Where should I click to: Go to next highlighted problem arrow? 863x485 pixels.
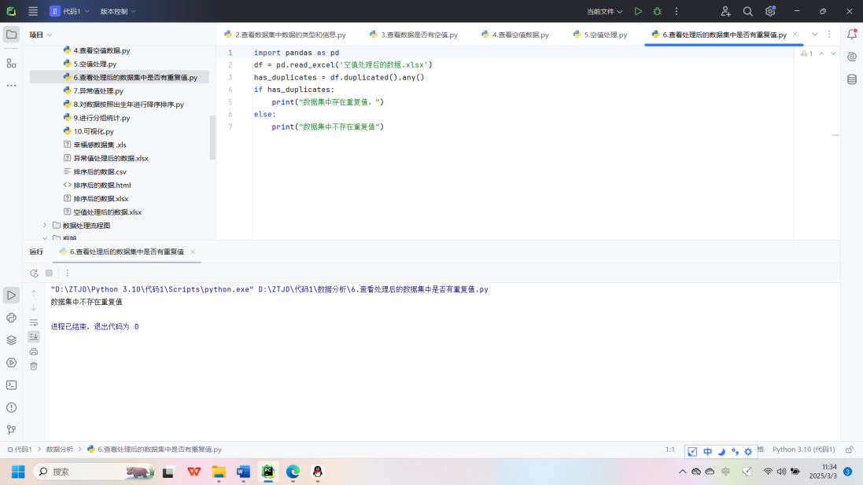pos(833,53)
